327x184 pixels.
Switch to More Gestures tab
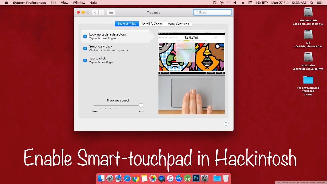click(x=178, y=24)
